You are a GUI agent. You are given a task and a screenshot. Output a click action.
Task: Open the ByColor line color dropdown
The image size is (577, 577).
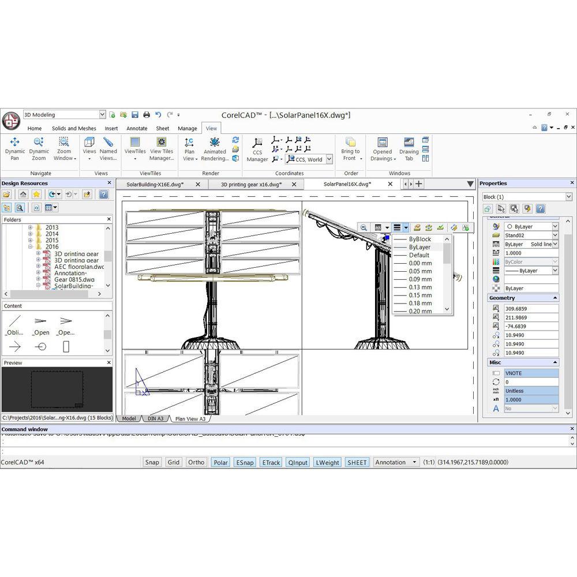pyautogui.click(x=555, y=262)
